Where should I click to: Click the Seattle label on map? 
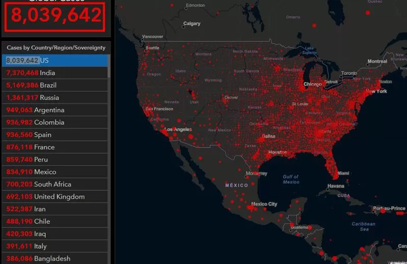(x=152, y=48)
